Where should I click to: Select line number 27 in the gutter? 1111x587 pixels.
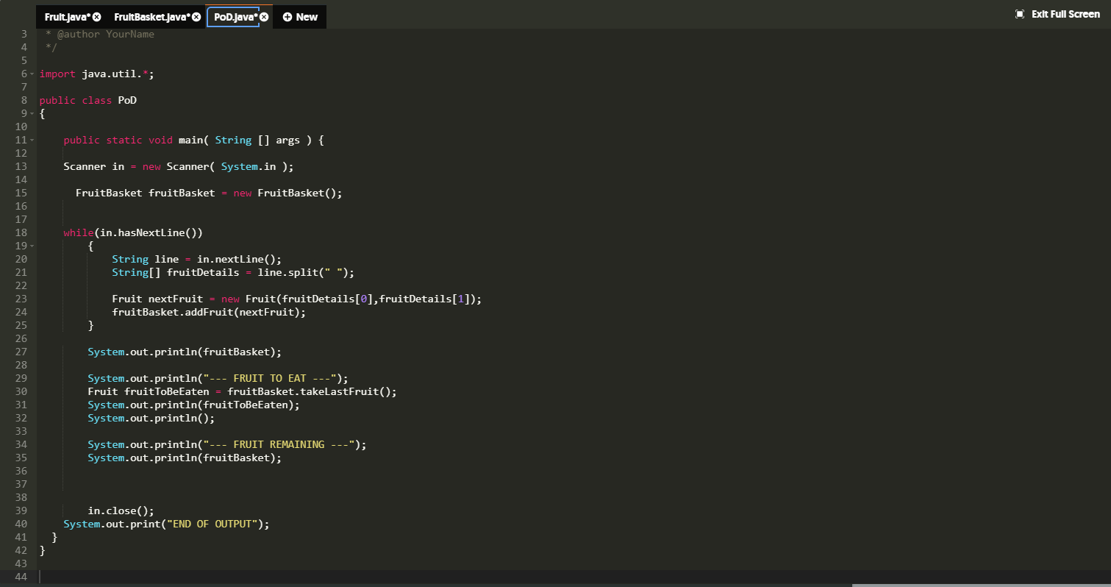(x=22, y=352)
